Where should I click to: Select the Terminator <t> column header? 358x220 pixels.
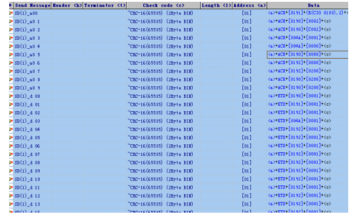(105, 5)
